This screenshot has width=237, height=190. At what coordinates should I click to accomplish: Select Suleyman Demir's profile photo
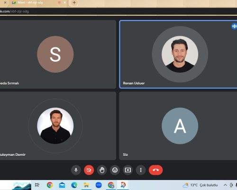[55, 126]
